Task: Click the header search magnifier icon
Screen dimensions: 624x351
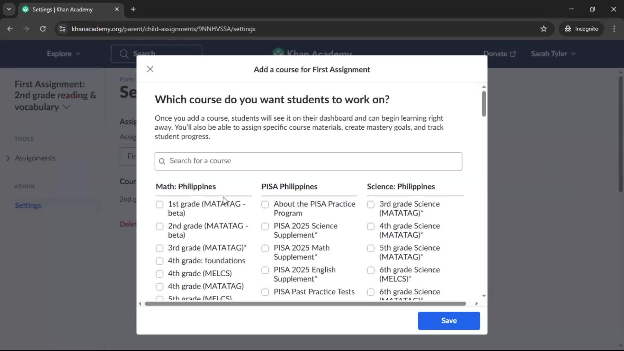Action: tap(123, 54)
